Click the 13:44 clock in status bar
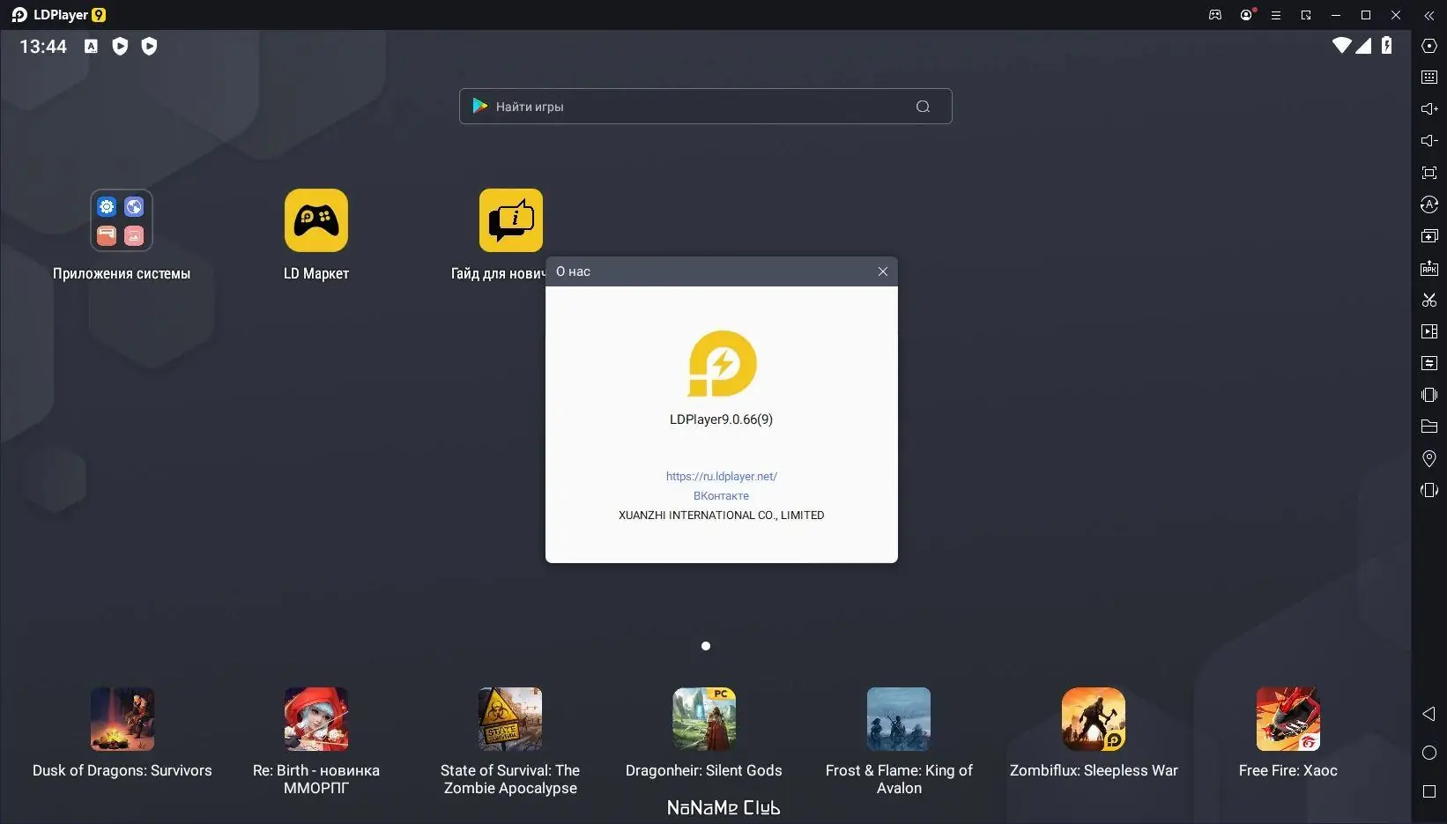The height and width of the screenshot is (824, 1447). click(x=43, y=46)
